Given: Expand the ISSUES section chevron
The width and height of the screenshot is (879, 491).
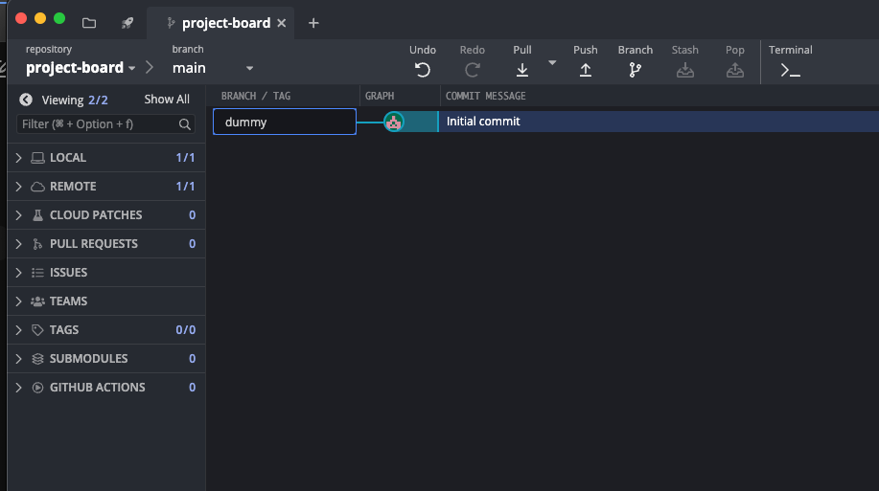Looking at the screenshot, I should click(18, 273).
